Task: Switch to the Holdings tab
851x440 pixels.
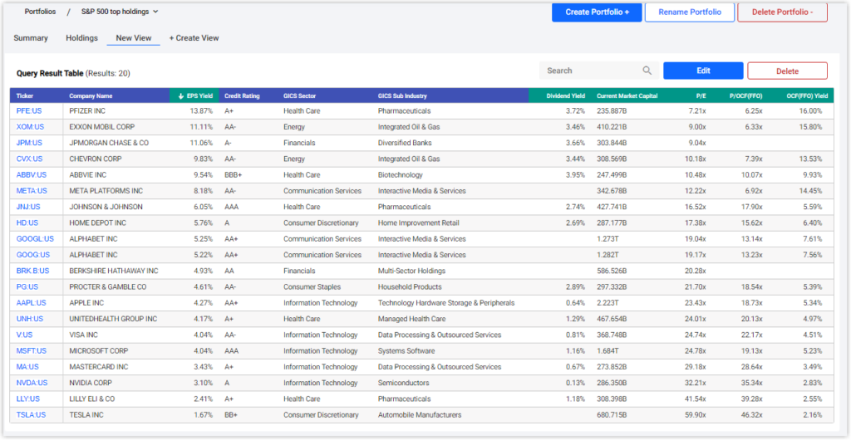Action: 82,38
